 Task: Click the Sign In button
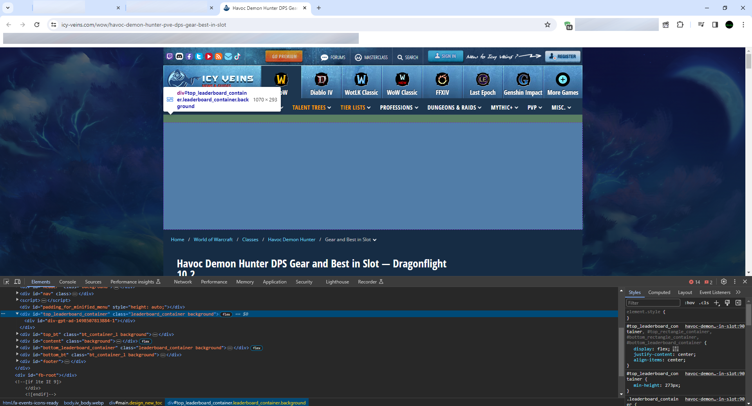(x=445, y=56)
